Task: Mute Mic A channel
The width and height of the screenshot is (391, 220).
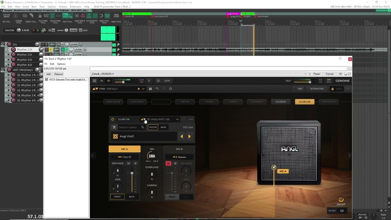Action: coord(129,163)
